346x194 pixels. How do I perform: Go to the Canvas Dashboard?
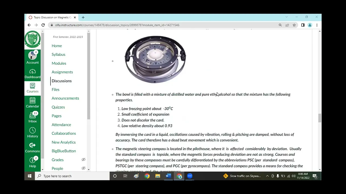[x=32, y=74]
